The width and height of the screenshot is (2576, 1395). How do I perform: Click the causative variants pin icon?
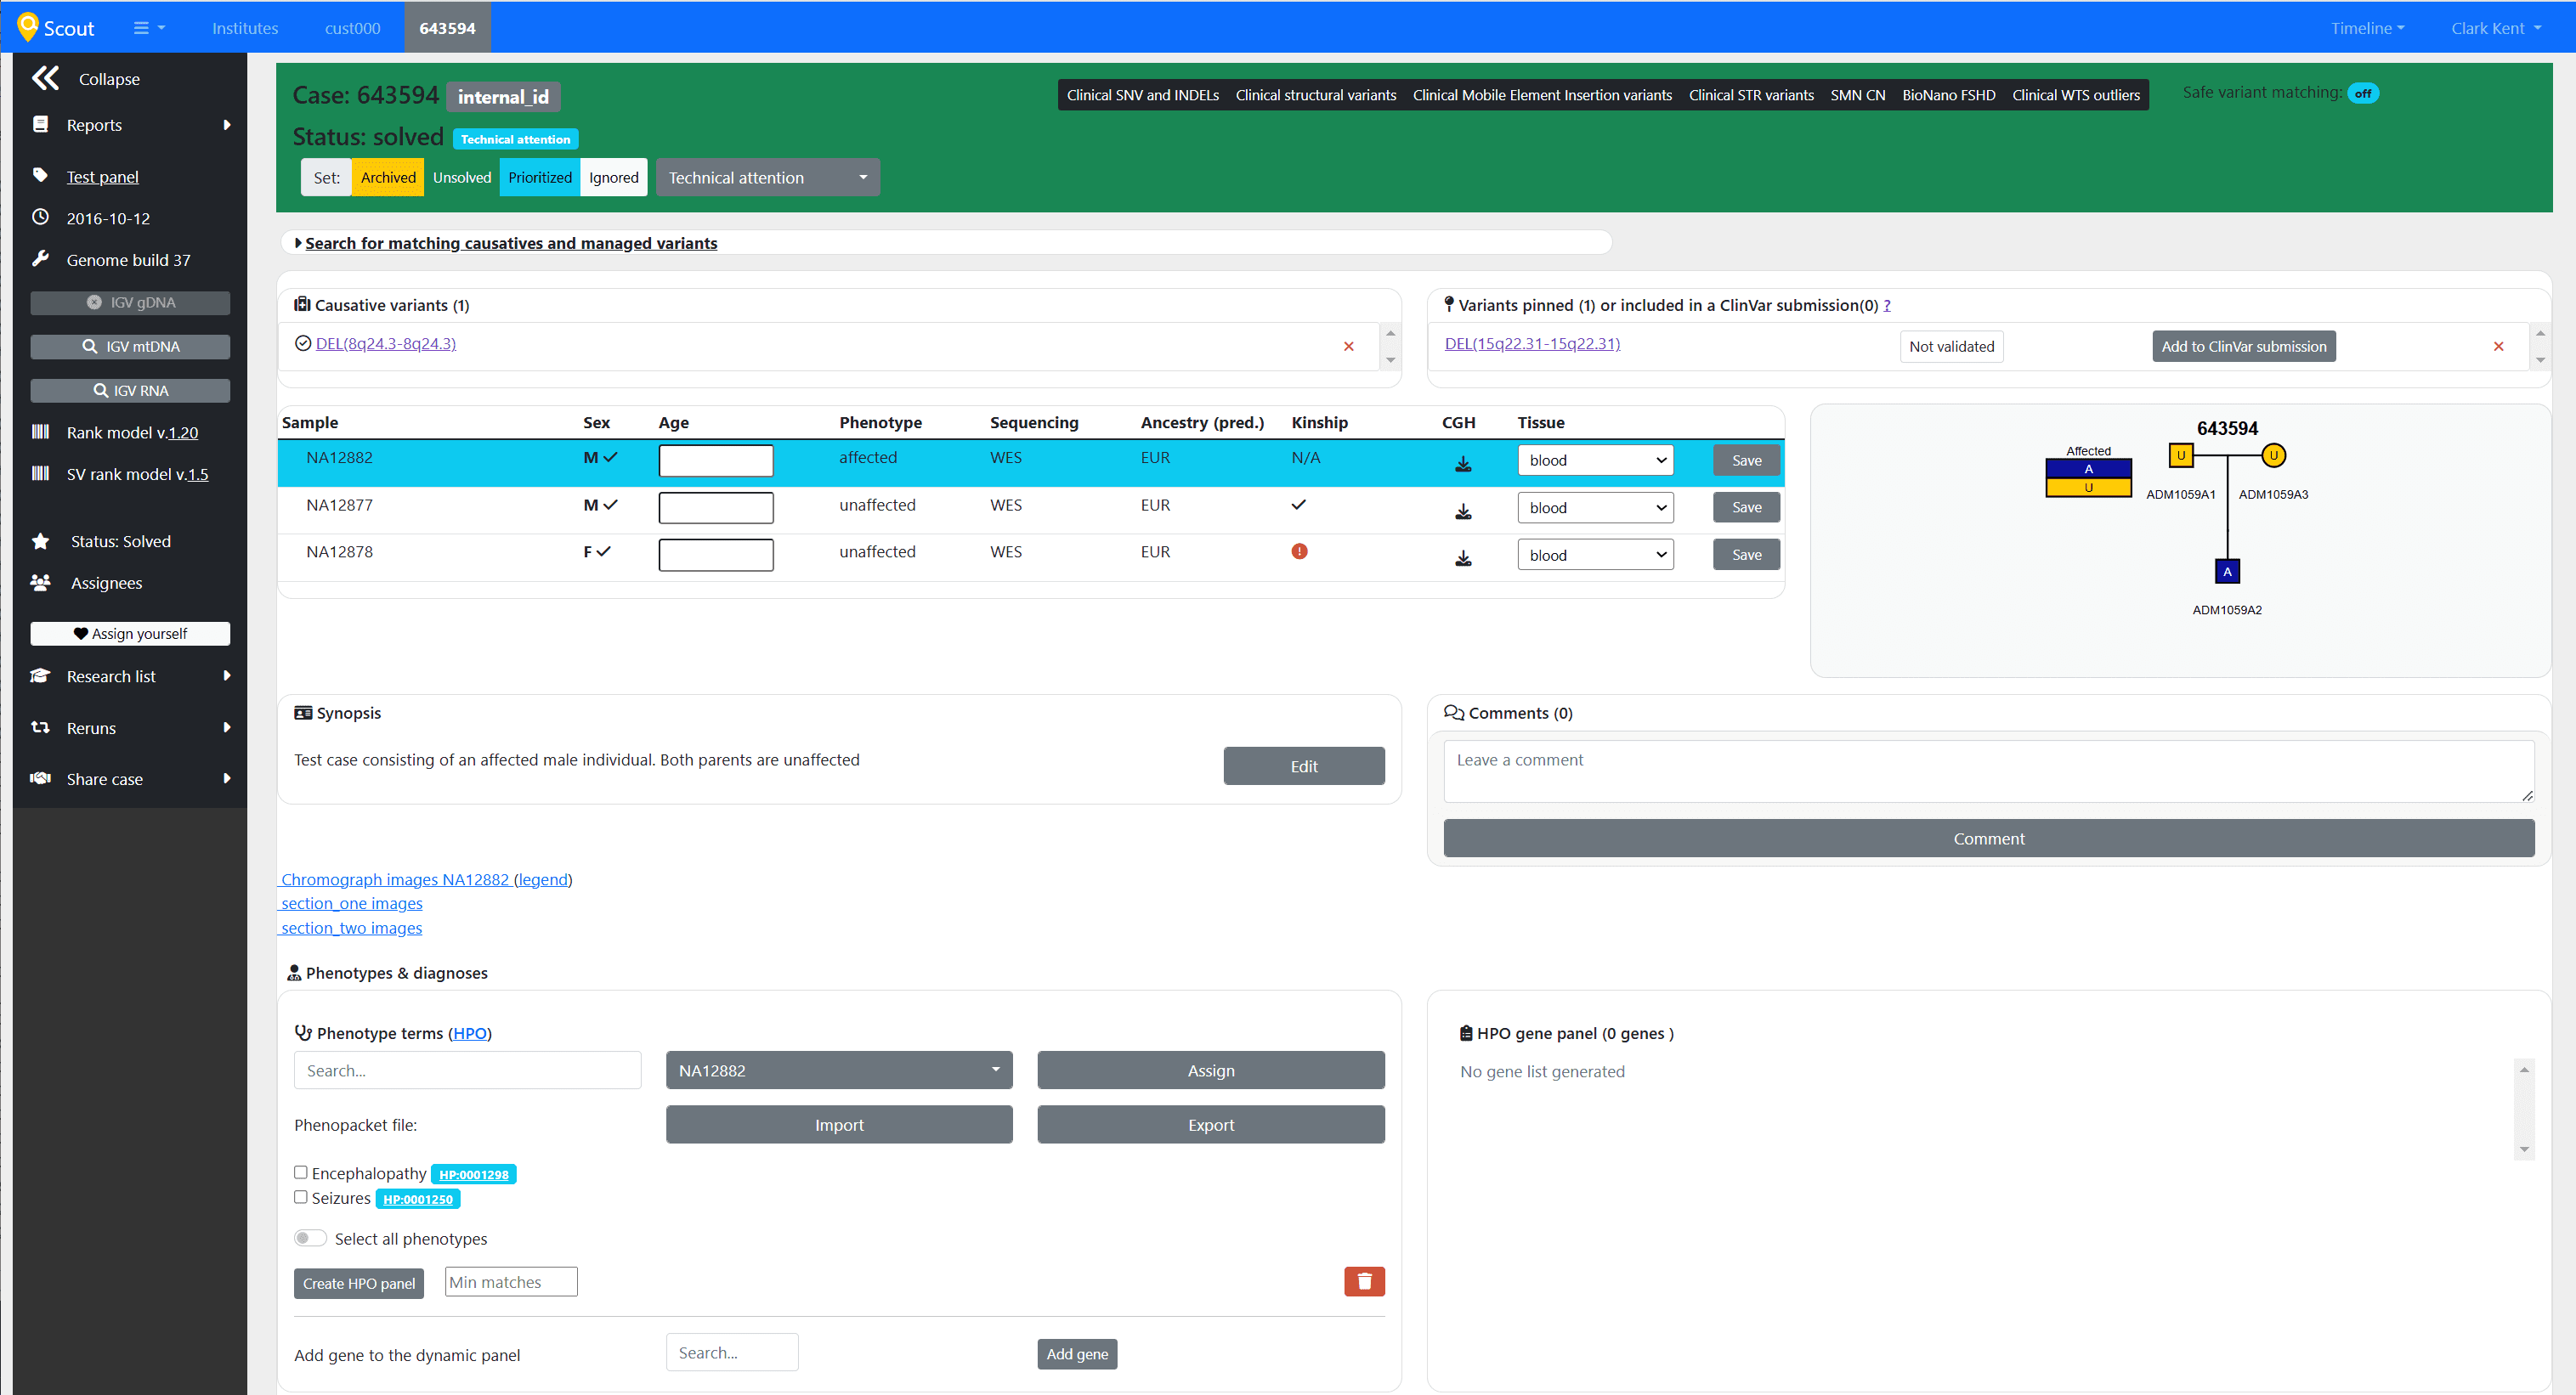point(299,304)
